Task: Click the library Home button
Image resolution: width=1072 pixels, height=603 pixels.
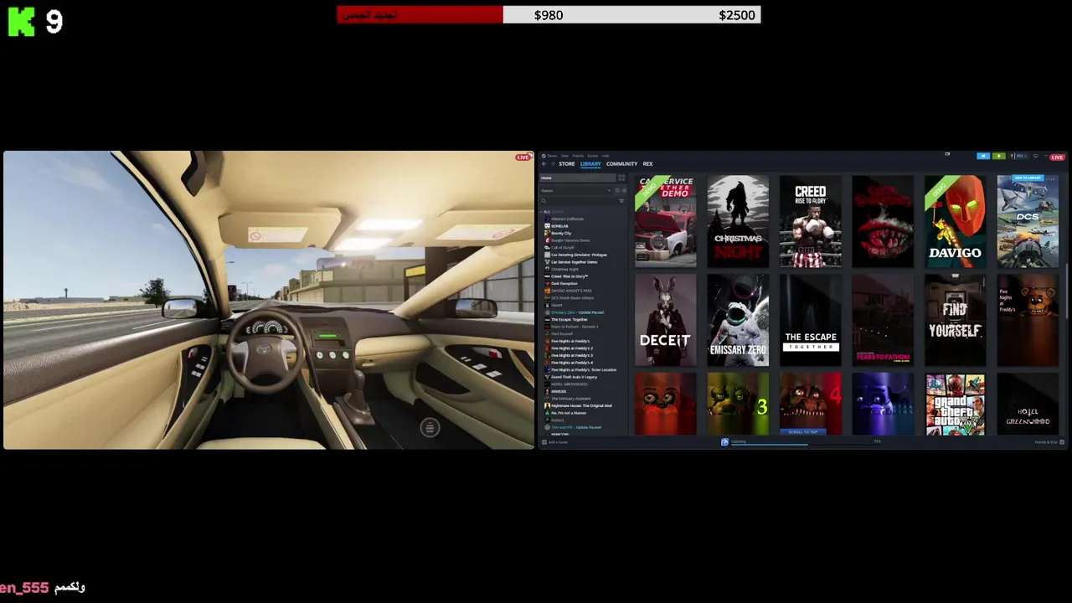Action: (578, 178)
